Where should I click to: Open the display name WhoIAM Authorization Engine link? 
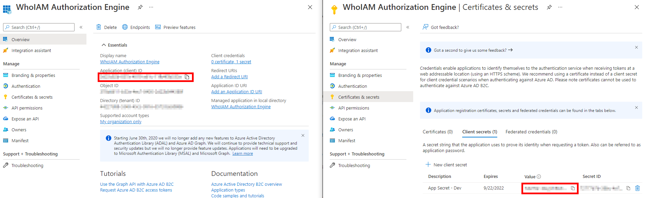point(130,62)
